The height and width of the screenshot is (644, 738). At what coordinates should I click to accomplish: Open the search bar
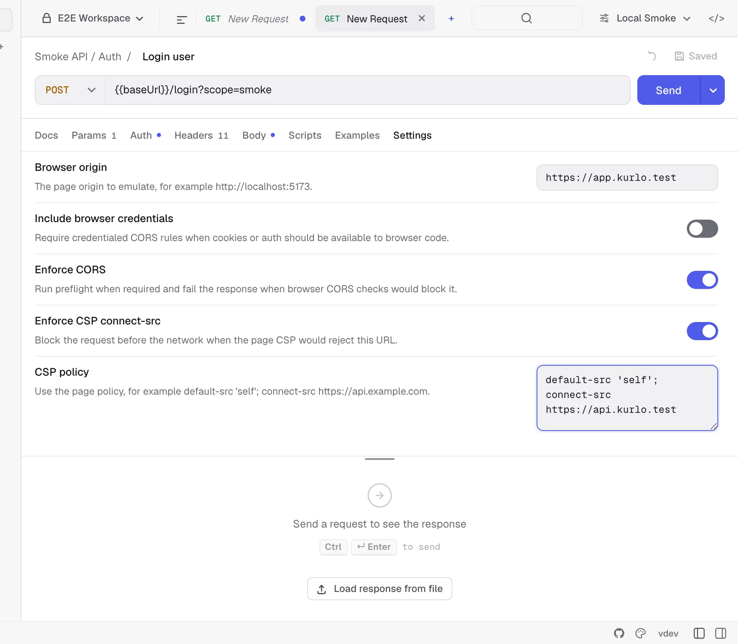coord(527,18)
